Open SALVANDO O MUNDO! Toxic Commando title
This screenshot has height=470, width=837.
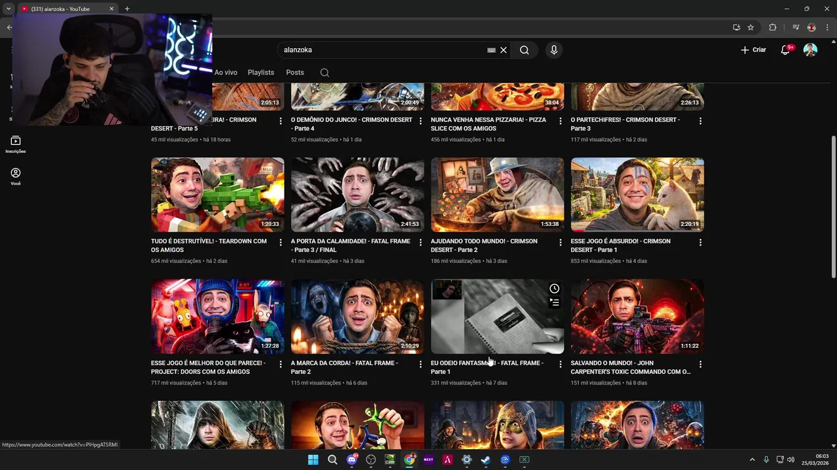coord(630,368)
